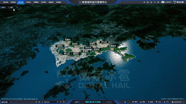
Task: Click the target locate icon in the bottom bar
Action: click(39, 102)
